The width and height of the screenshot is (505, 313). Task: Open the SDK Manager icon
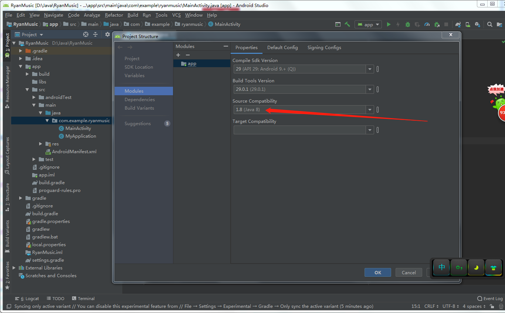pos(477,24)
